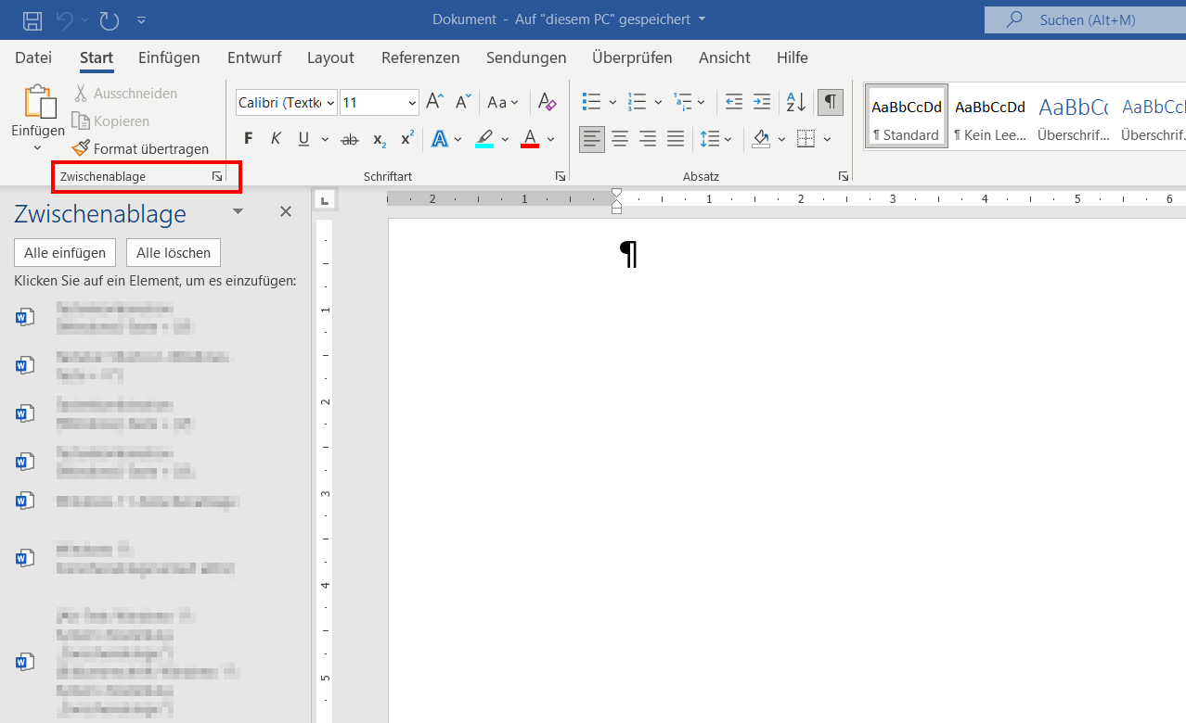
Task: Toggle italic K formatting
Action: tap(276, 139)
